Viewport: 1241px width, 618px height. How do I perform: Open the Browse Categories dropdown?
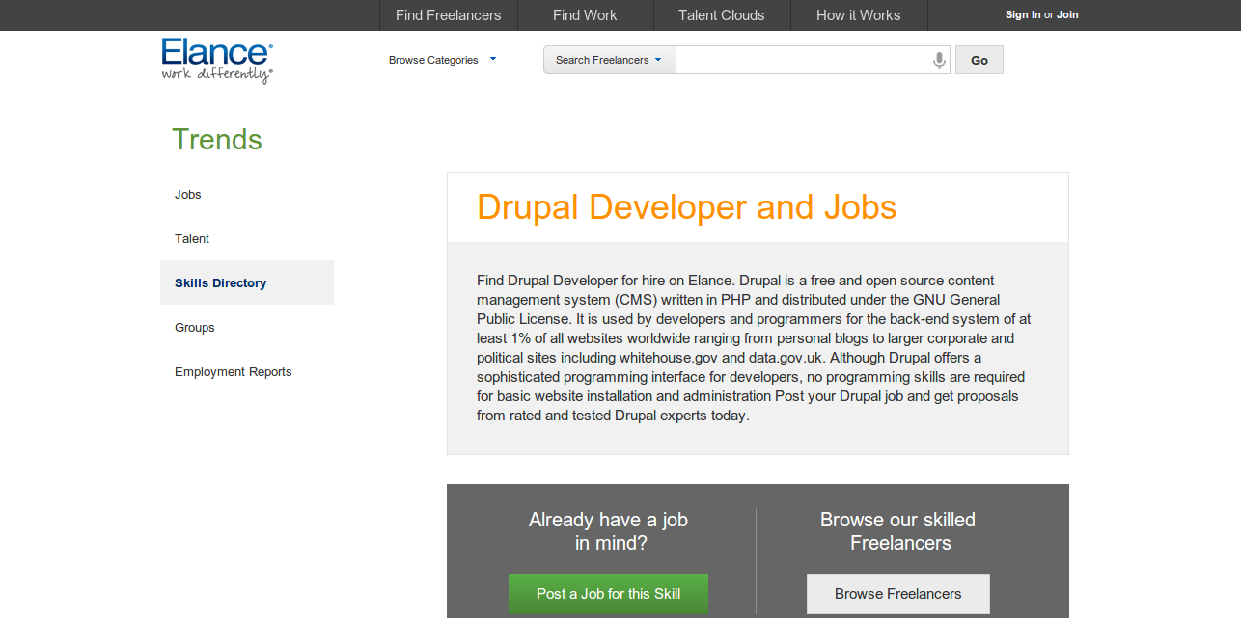pyautogui.click(x=442, y=60)
